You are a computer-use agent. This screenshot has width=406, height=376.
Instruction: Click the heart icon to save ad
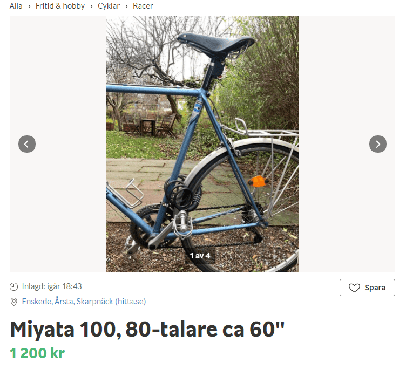[354, 288]
